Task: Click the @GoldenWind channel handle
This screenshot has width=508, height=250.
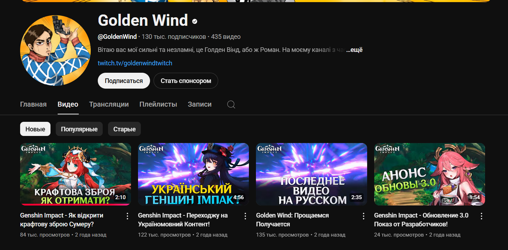Action: pos(117,37)
